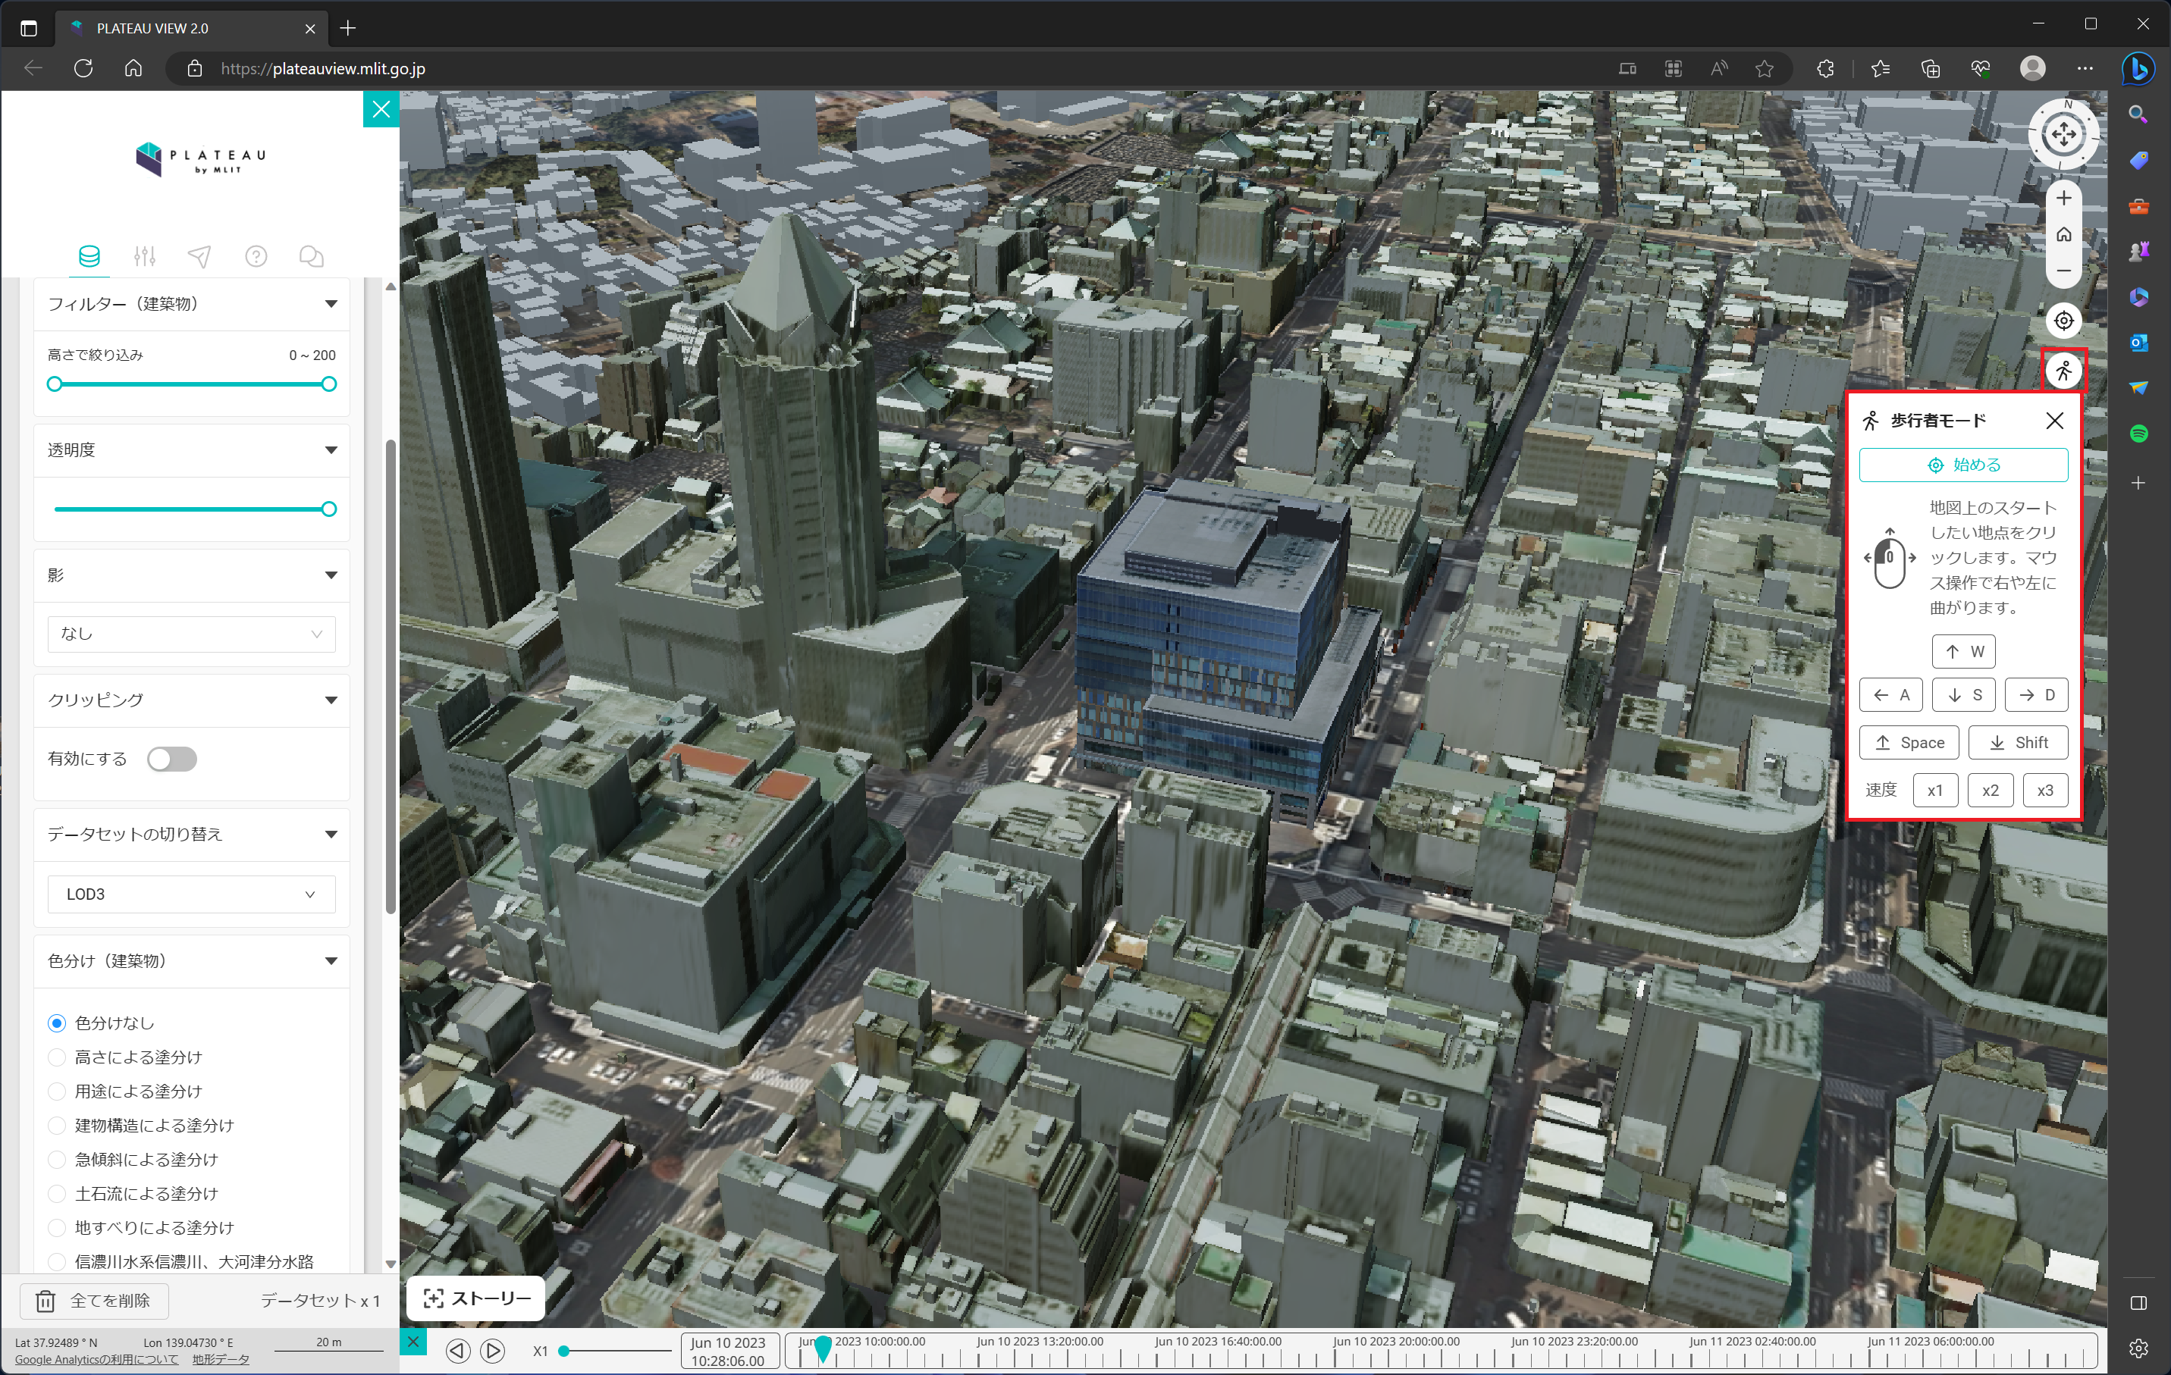Screen dimensions: 2171x1375
Task: Click the home view icon in zoom controls
Action: coord(2064,234)
